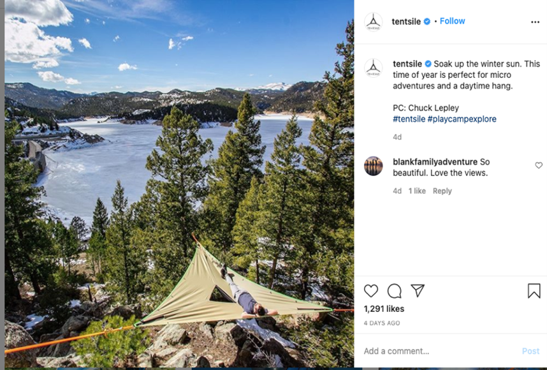
Task: Save post with the bookmark icon
Action: tap(534, 291)
